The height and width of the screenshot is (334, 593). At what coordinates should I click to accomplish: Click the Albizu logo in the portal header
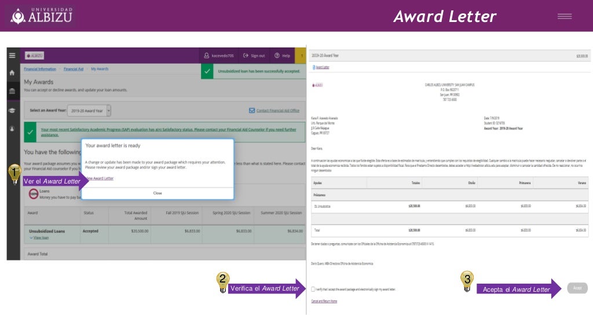34,56
